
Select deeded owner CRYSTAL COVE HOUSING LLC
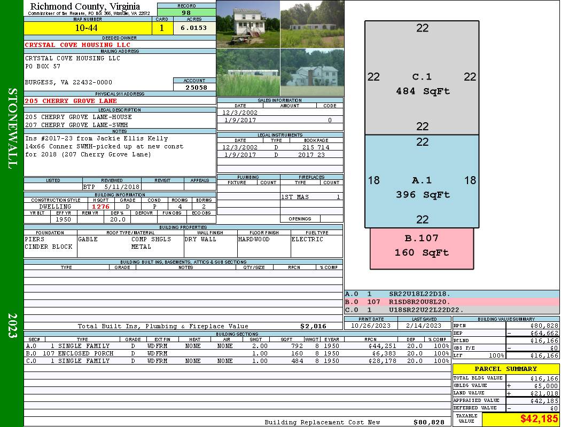77,45
